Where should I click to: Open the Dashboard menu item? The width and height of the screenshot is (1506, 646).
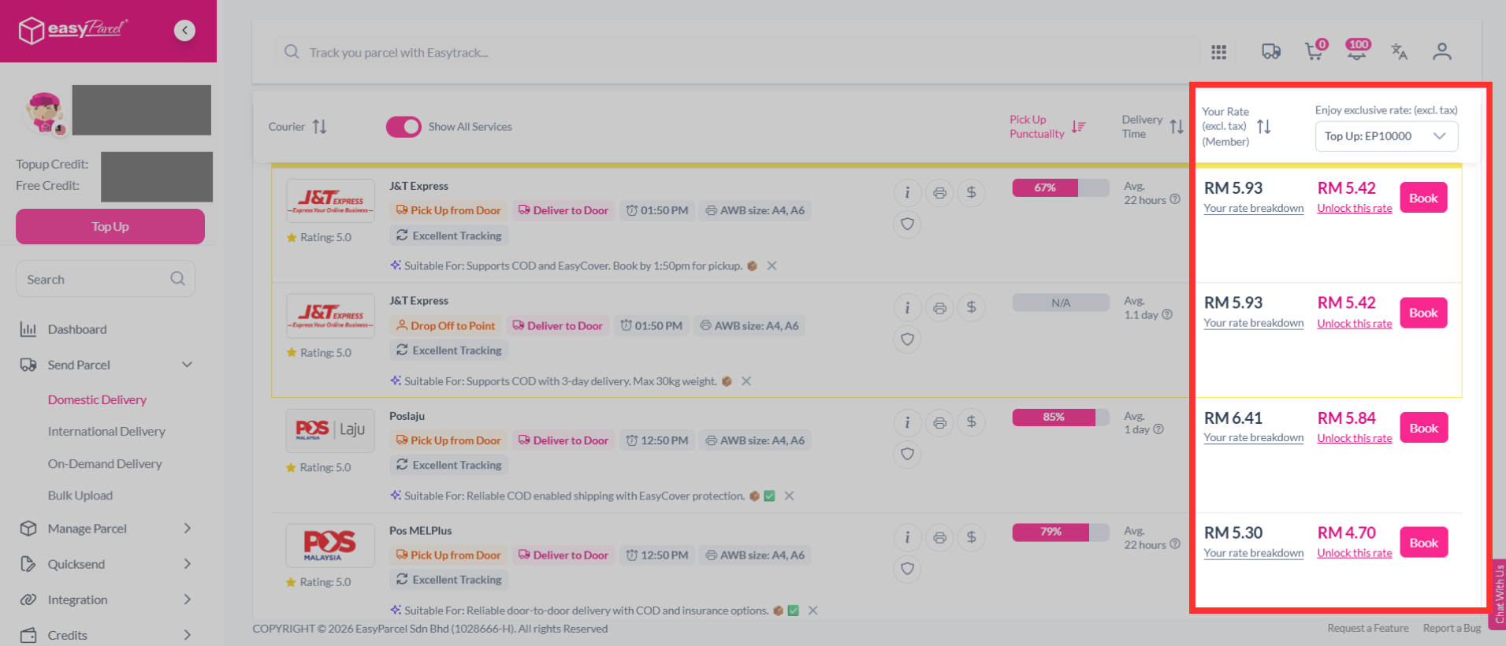(x=77, y=329)
